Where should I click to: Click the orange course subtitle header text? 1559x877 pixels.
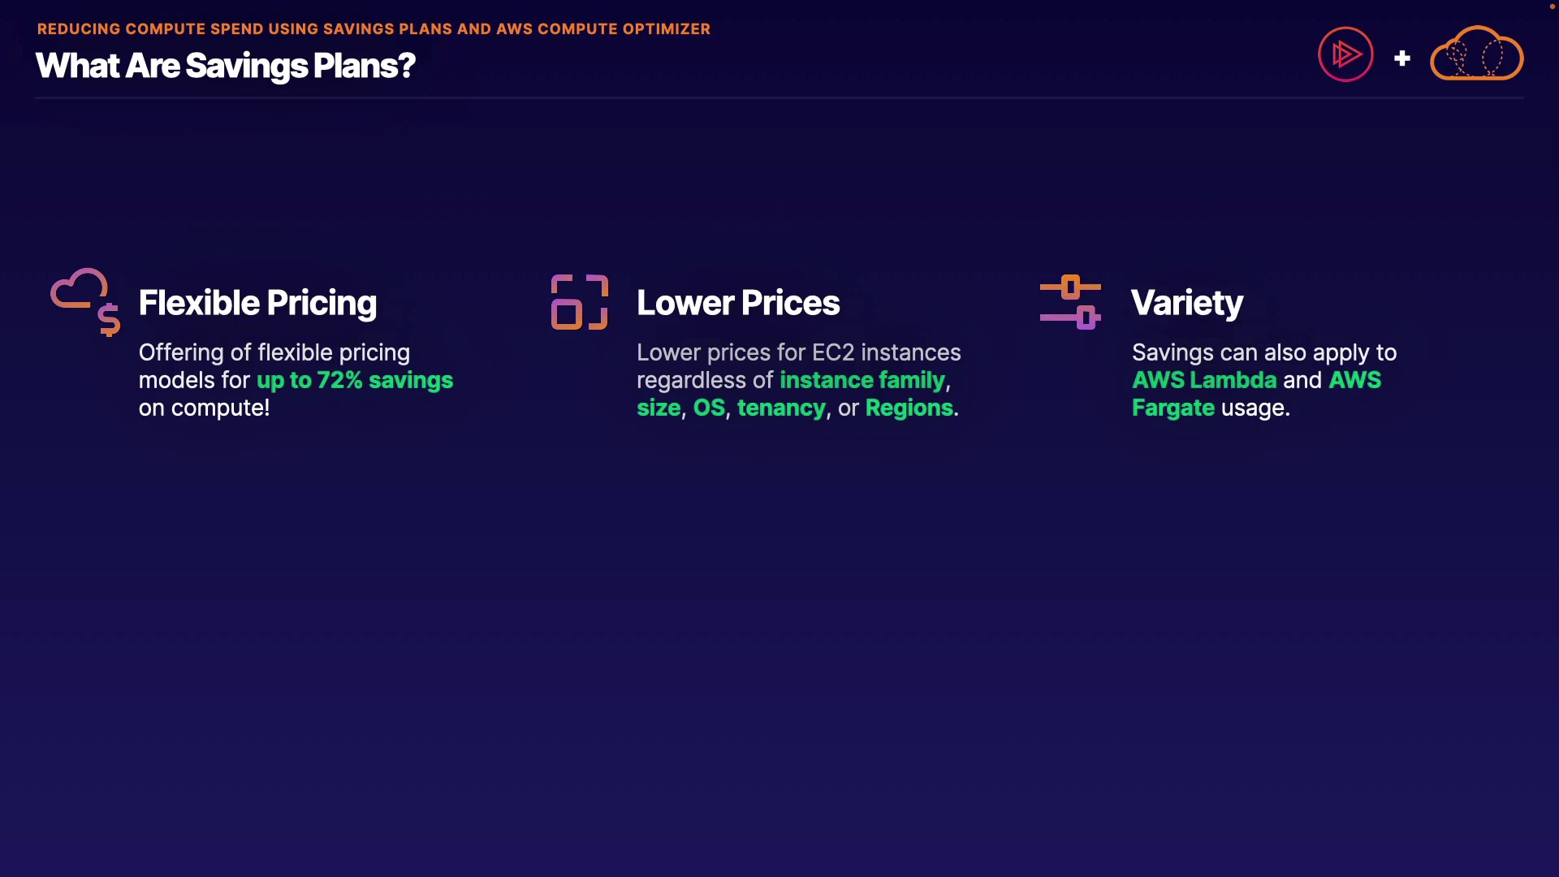[x=374, y=29]
